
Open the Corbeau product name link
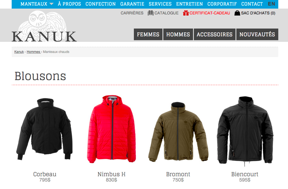[45, 174]
